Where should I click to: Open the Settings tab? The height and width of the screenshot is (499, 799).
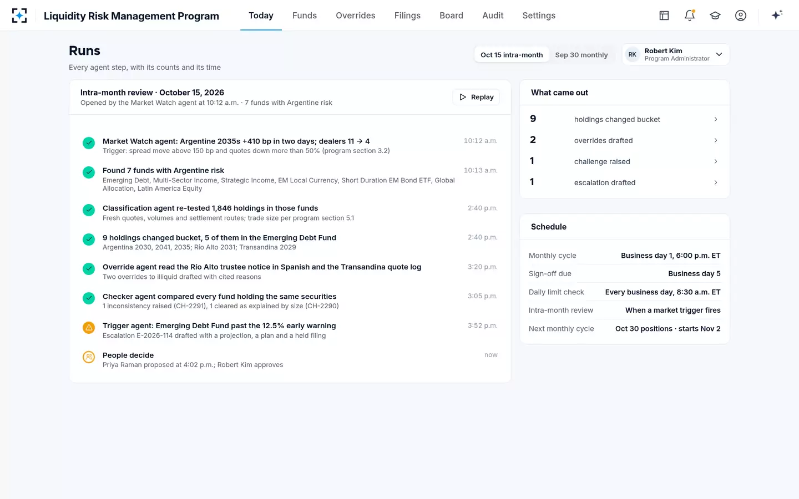coord(539,16)
